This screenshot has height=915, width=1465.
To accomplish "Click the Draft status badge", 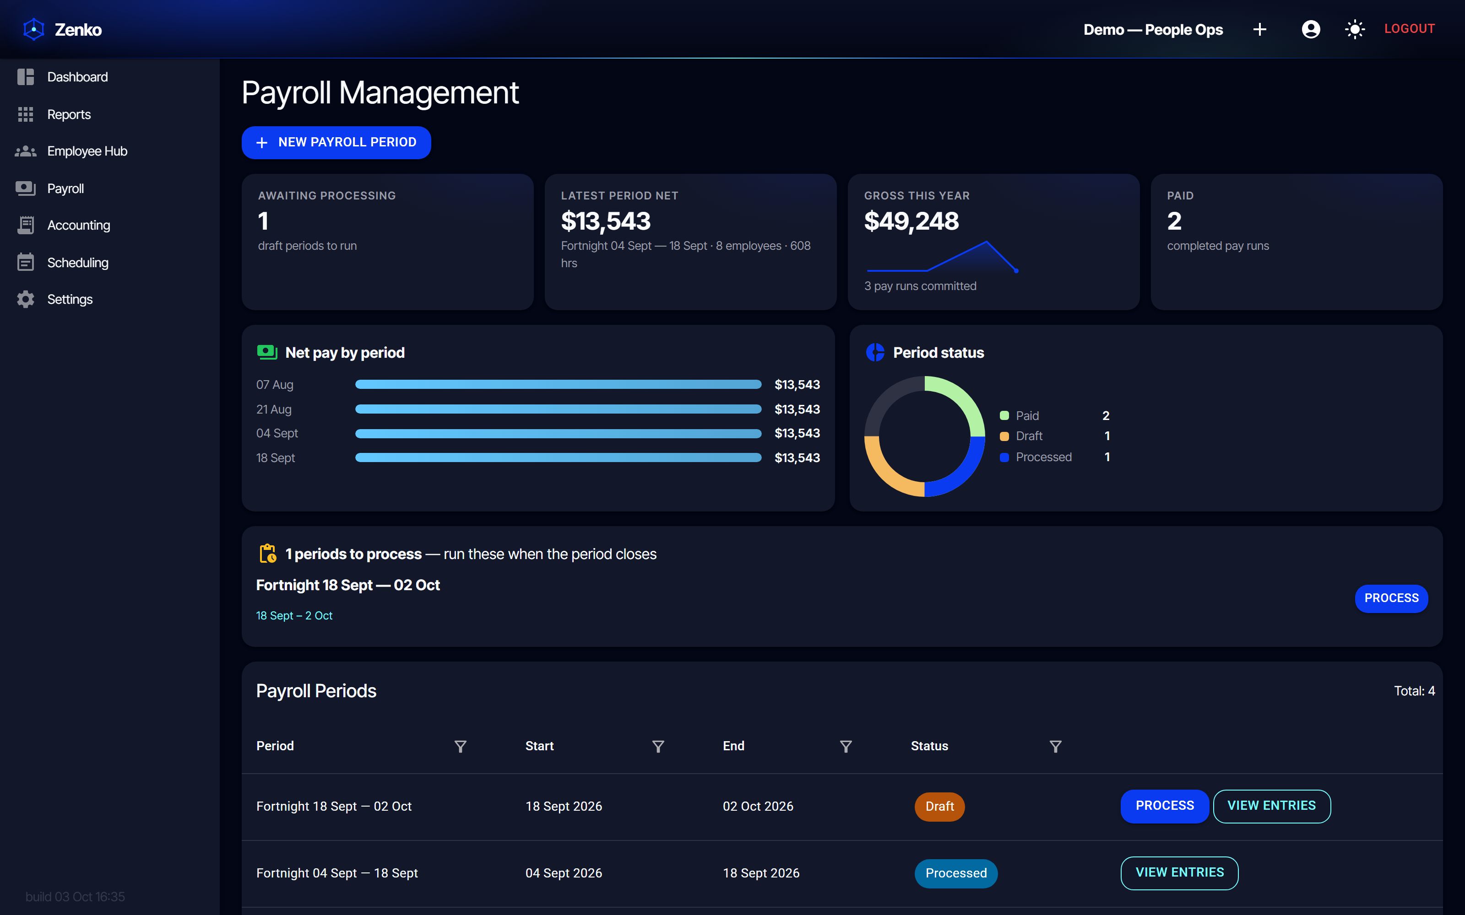I will tap(939, 807).
